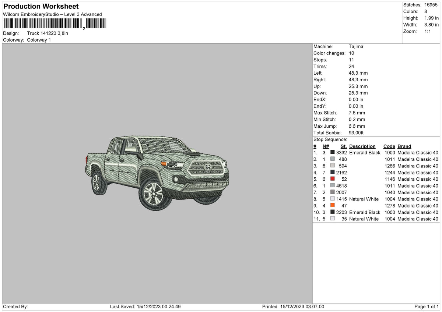Screen dimensions: 442x312
Task: Click the Brand column header
Action: tap(404, 146)
